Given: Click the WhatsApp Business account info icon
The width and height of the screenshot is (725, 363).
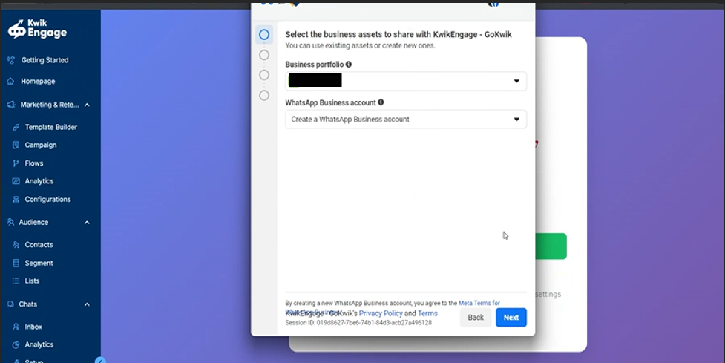Looking at the screenshot, I should point(381,102).
